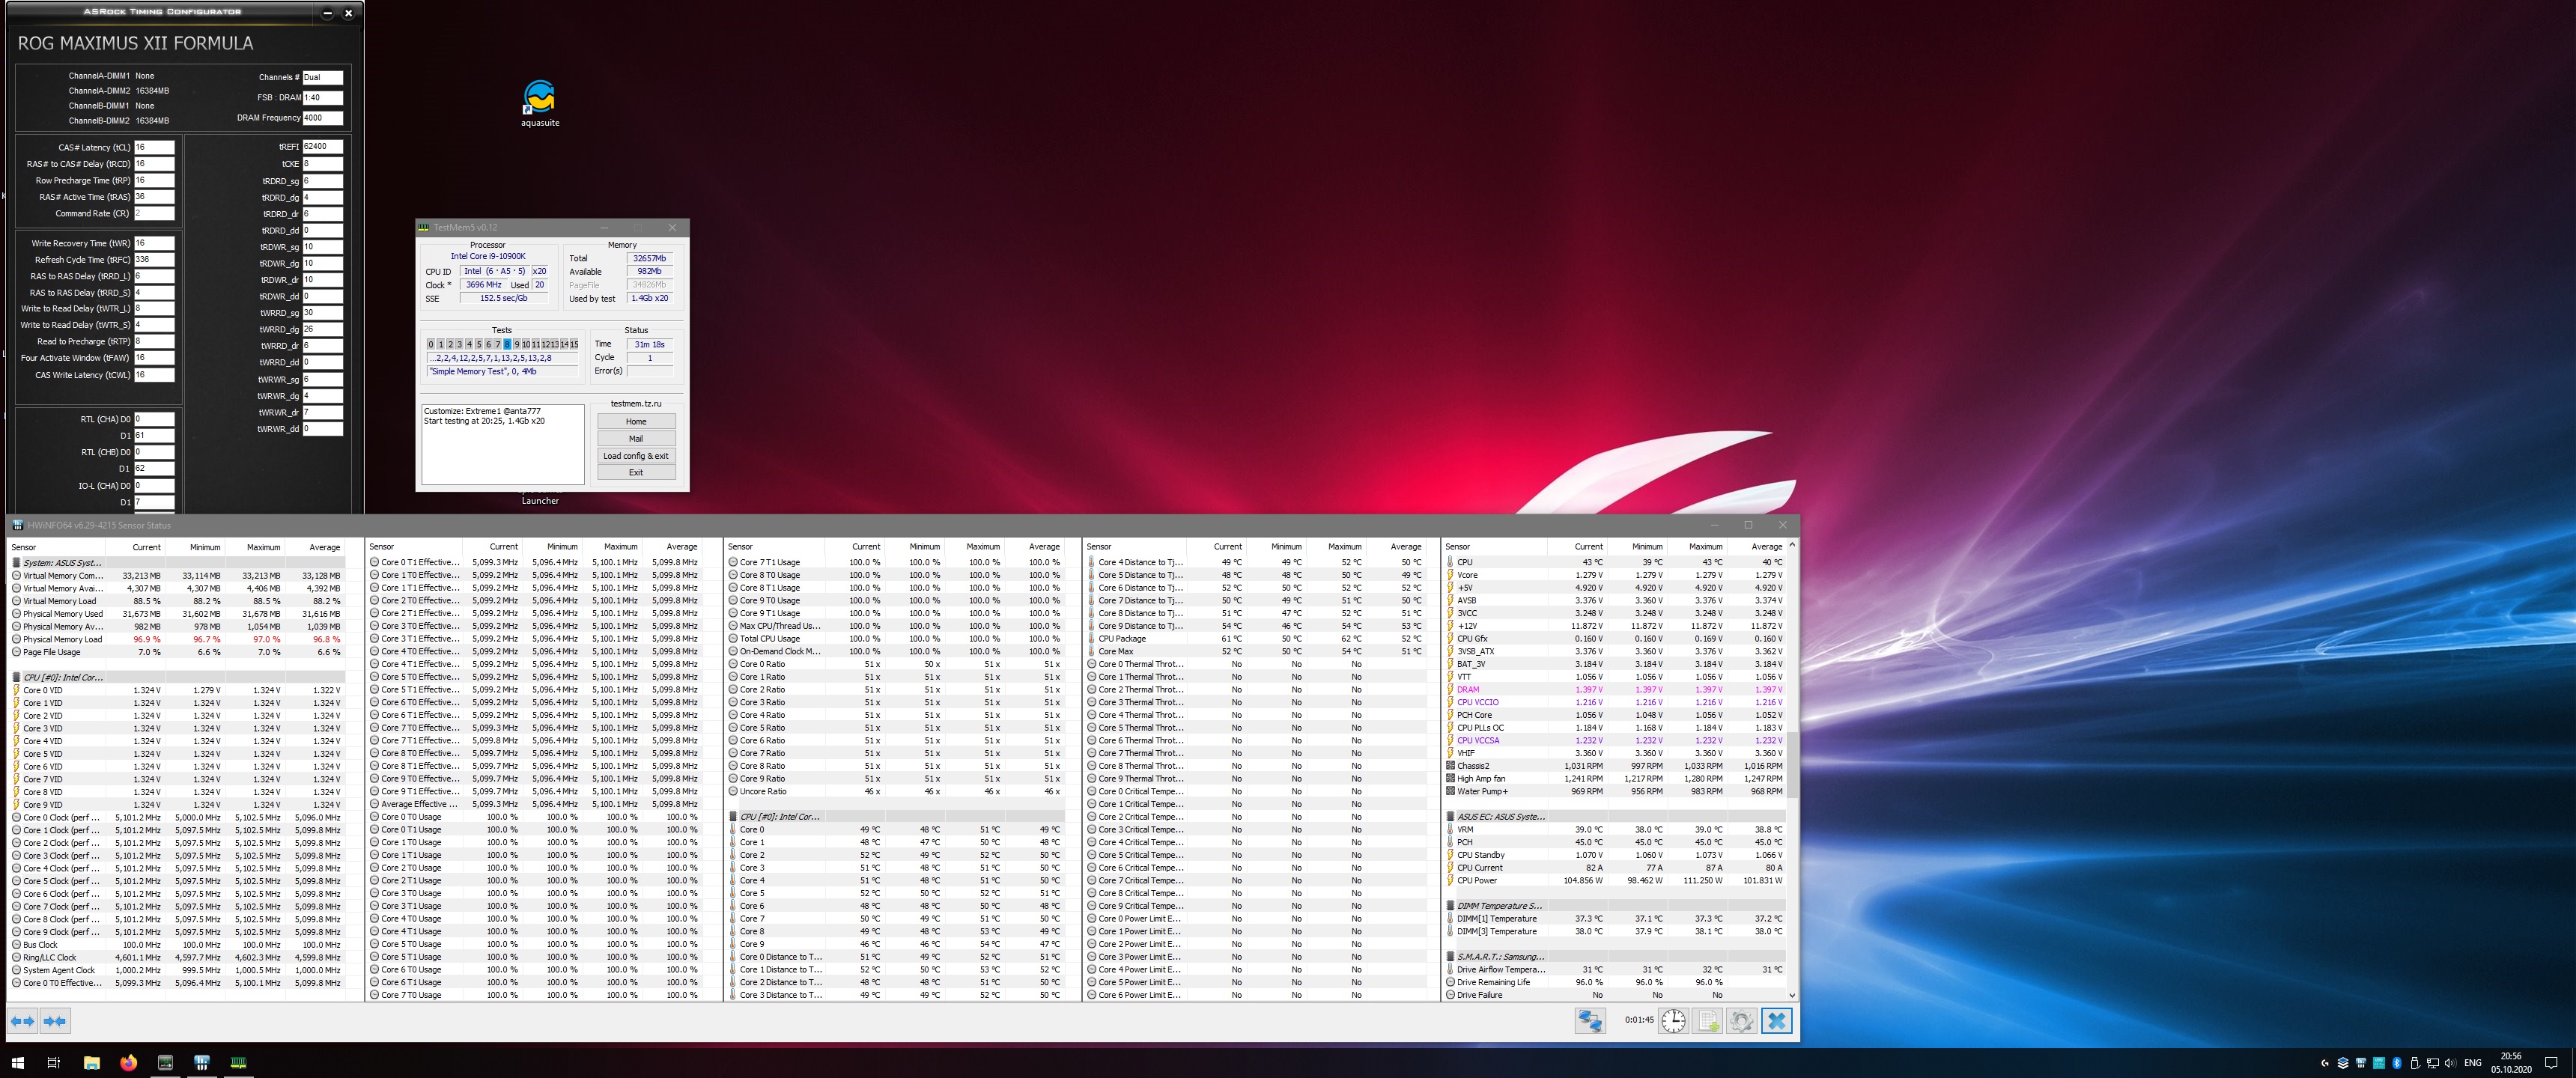2576x1078 pixels.
Task: Click expand columns arrows icon bottom-left
Action: click(x=22, y=1021)
